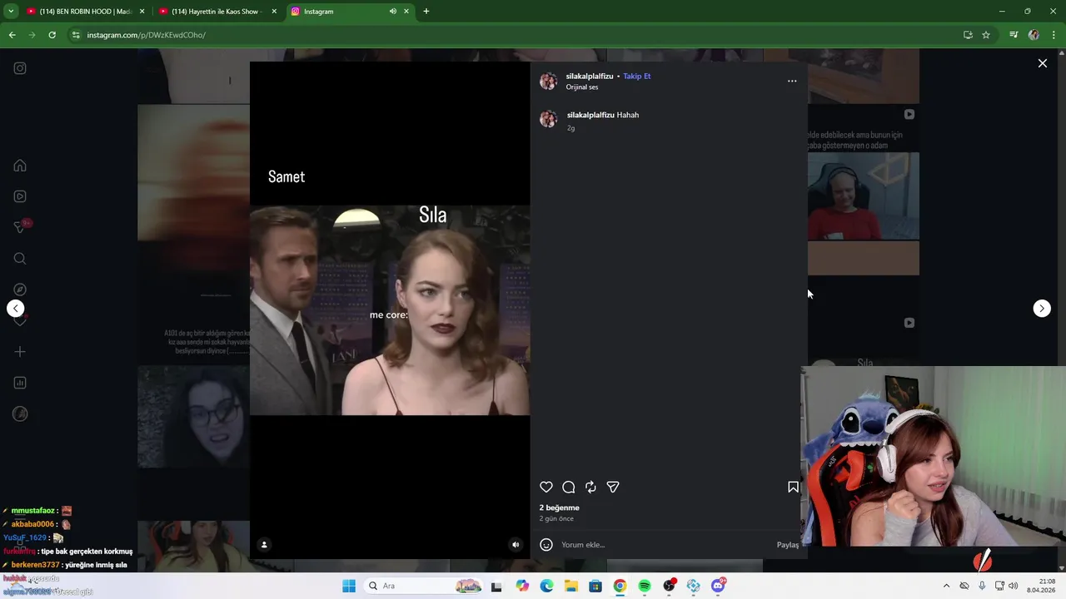Go to Instagram Home in sidebar
This screenshot has height=599, width=1066.
pyautogui.click(x=20, y=166)
